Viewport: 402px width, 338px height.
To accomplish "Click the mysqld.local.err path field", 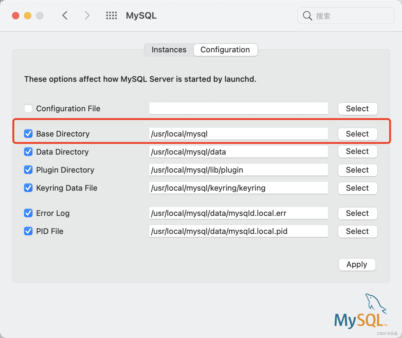I will click(x=239, y=213).
